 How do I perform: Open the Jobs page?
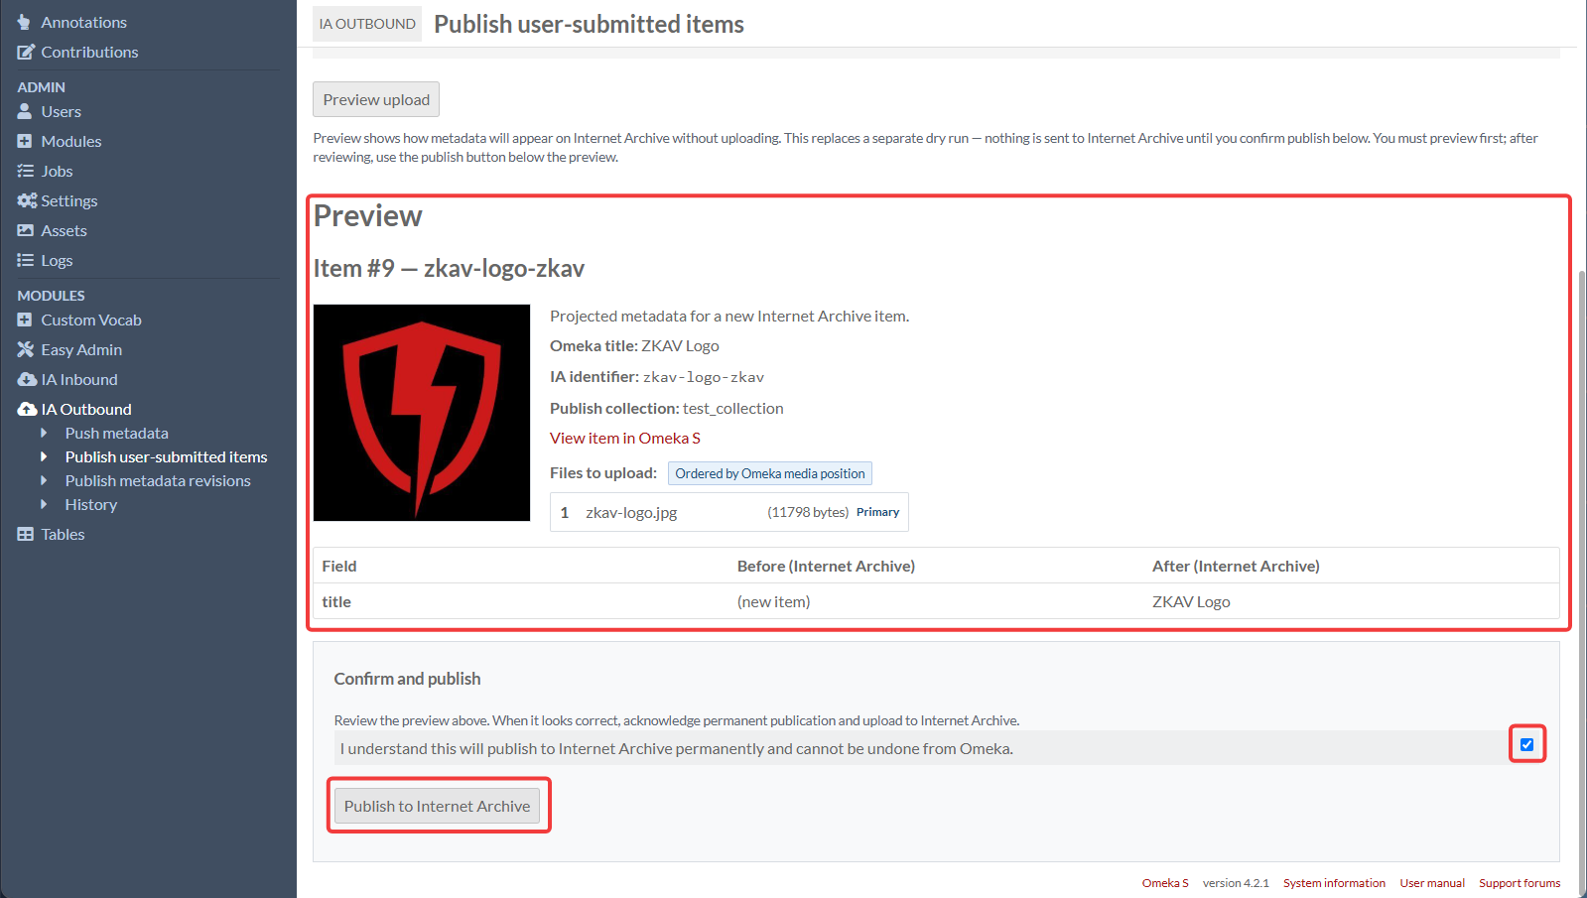[x=57, y=171]
